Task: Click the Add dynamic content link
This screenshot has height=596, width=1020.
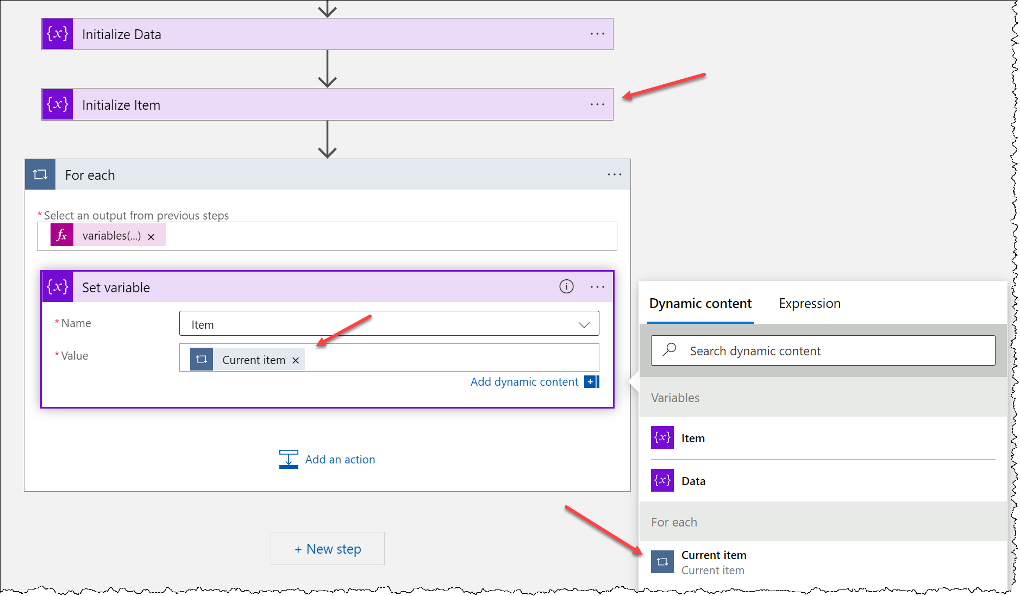Action: coord(524,382)
